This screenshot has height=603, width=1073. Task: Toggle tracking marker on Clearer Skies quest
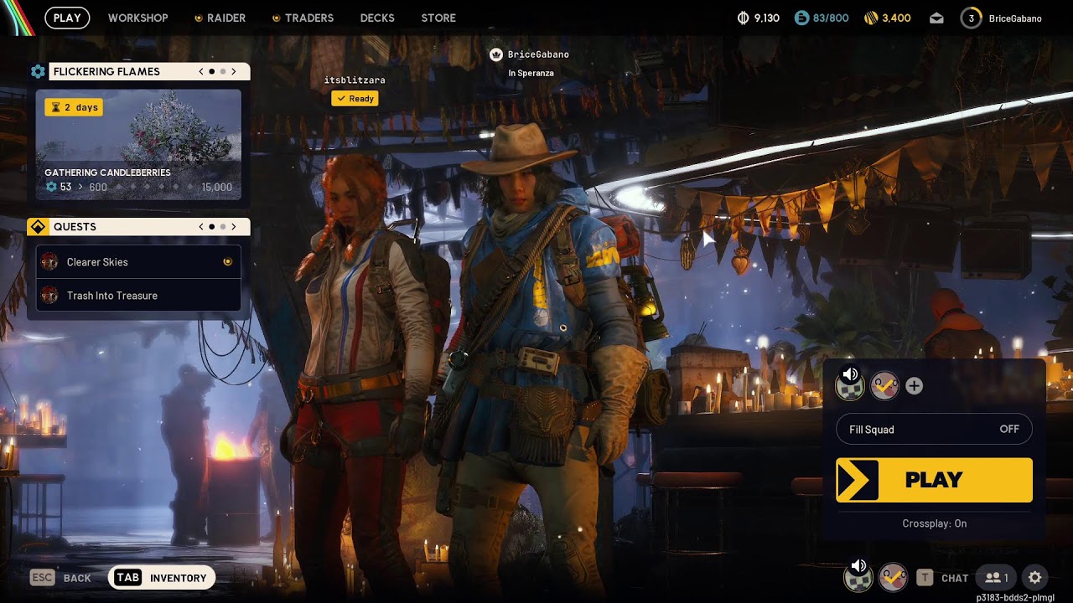(x=227, y=262)
